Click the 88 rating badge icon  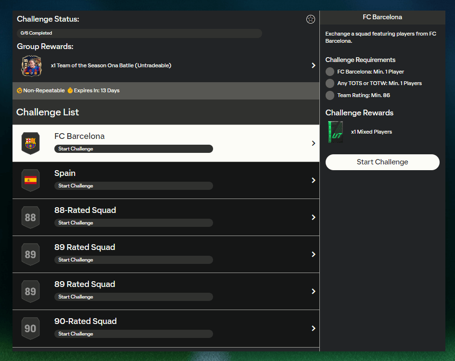point(30,217)
